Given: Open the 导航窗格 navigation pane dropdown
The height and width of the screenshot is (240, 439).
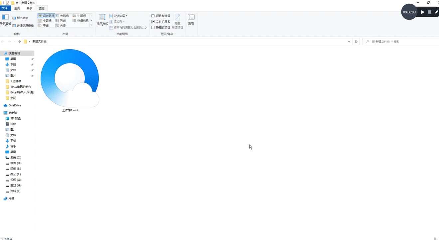Looking at the screenshot, I should [x=5, y=20].
